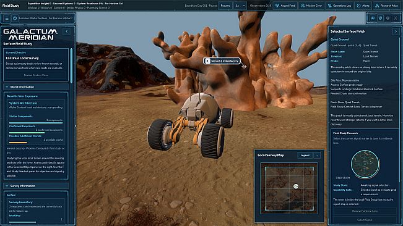Minimize the Local Survey Map panel

(x=317, y=155)
